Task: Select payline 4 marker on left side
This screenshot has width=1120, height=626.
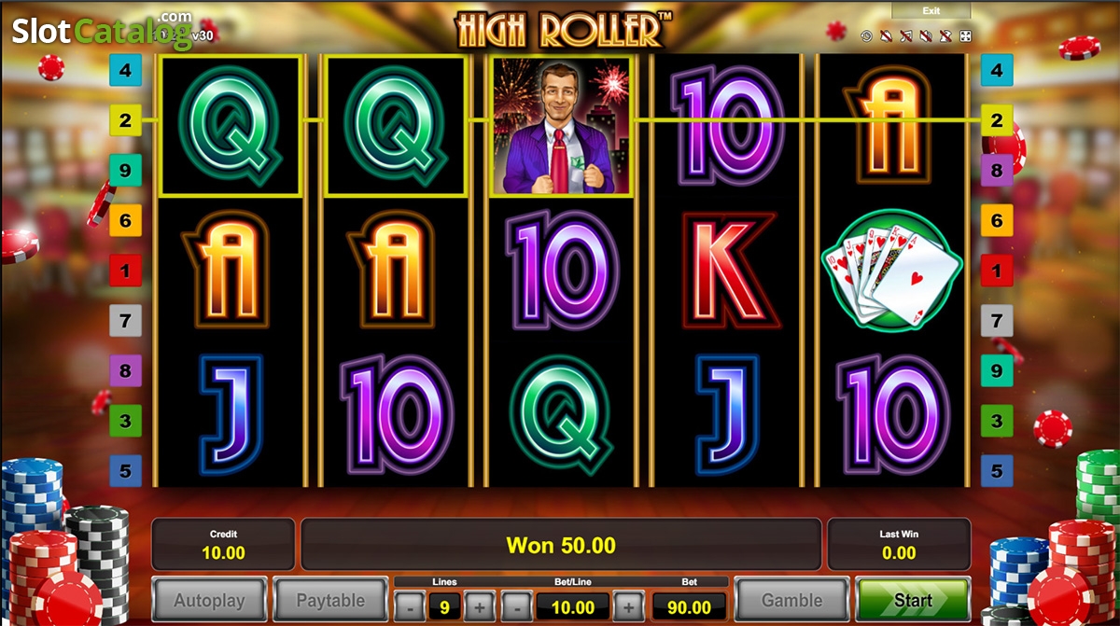Action: click(125, 69)
